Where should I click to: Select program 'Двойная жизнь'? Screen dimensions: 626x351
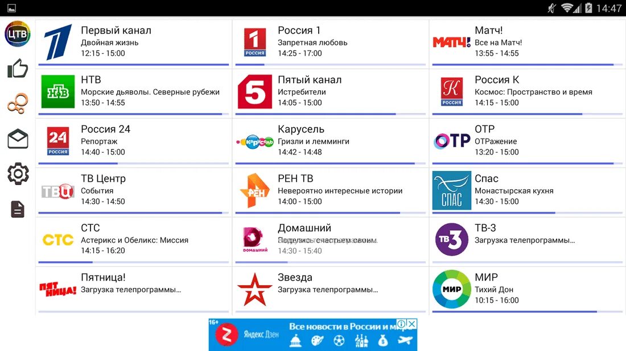110,43
